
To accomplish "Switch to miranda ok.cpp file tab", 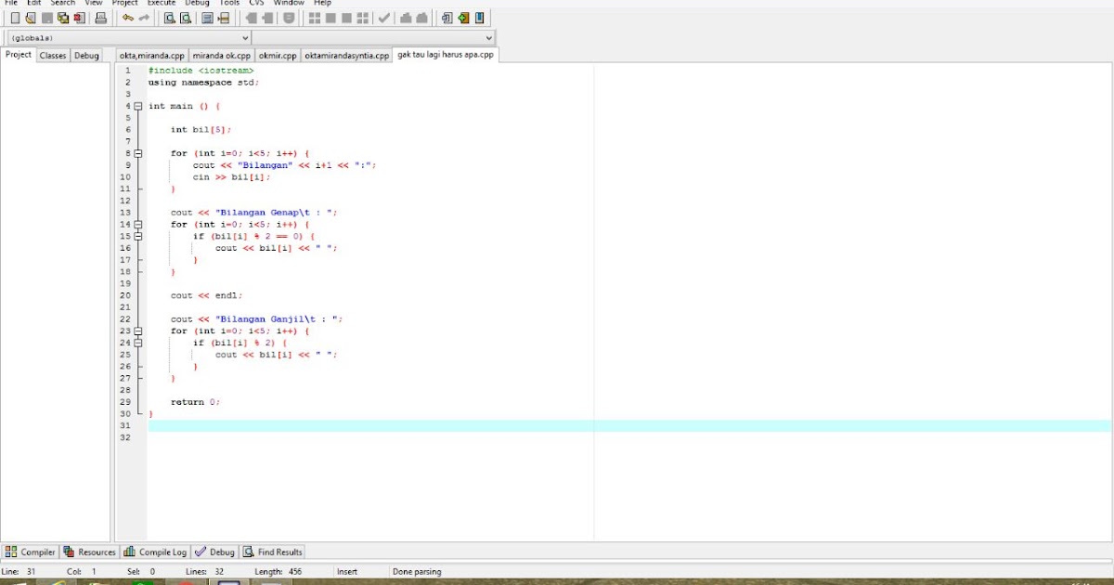I will [222, 56].
